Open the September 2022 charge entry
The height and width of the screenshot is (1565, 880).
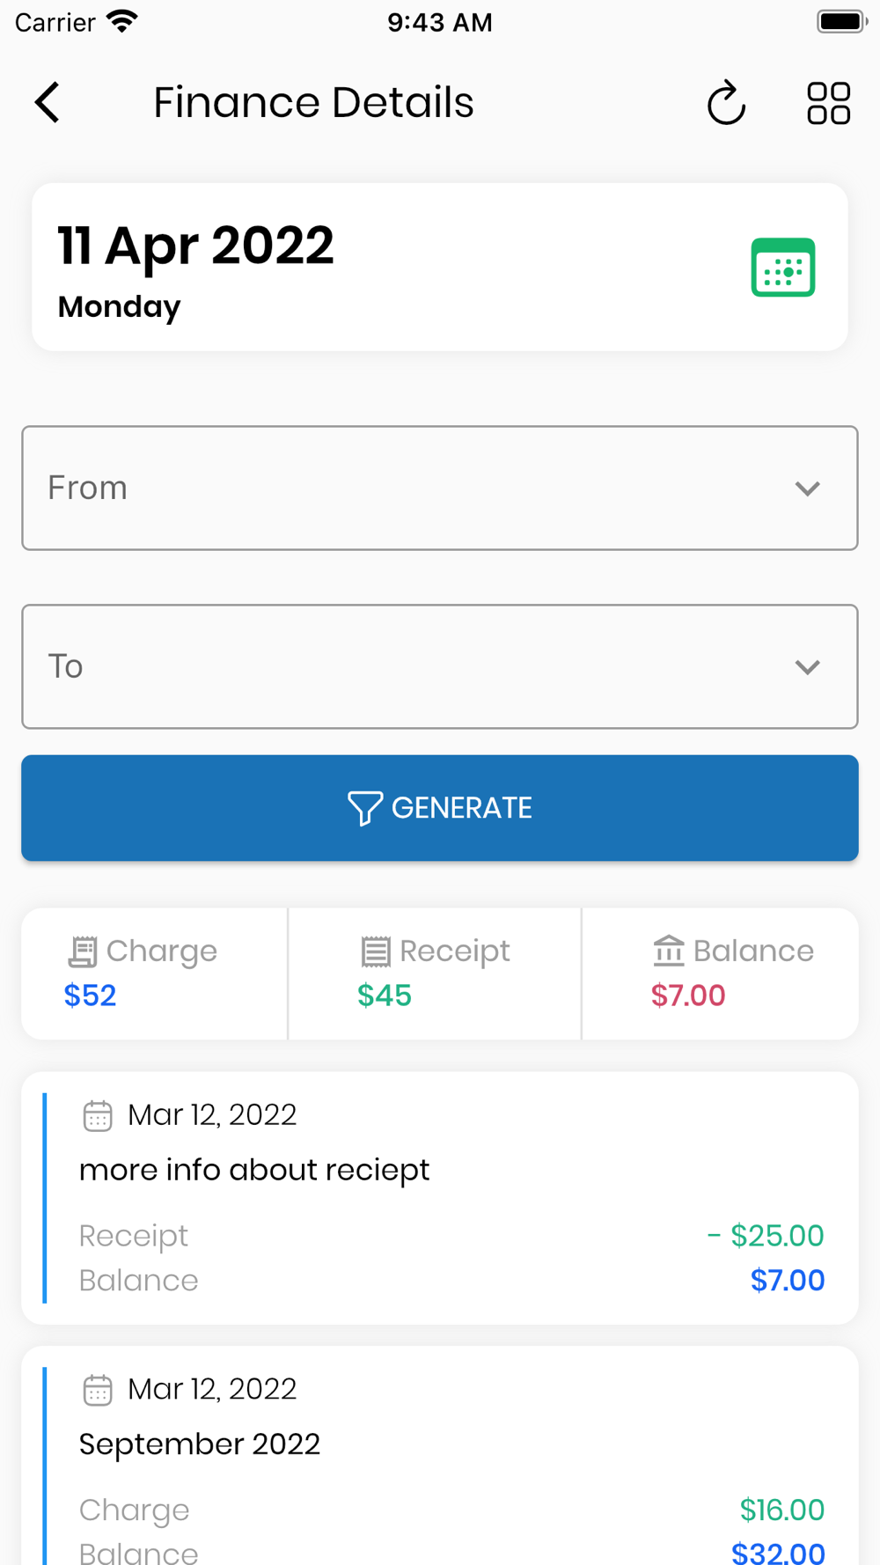pos(440,1461)
